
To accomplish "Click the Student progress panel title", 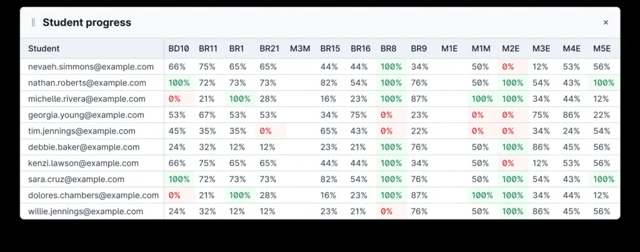I will [87, 22].
